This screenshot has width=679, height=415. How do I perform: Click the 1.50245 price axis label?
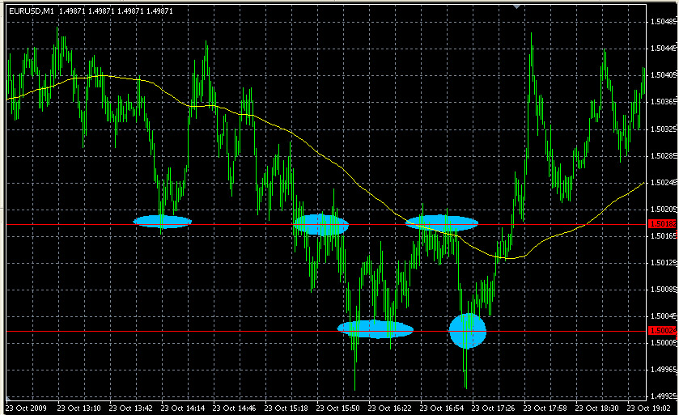663,182
